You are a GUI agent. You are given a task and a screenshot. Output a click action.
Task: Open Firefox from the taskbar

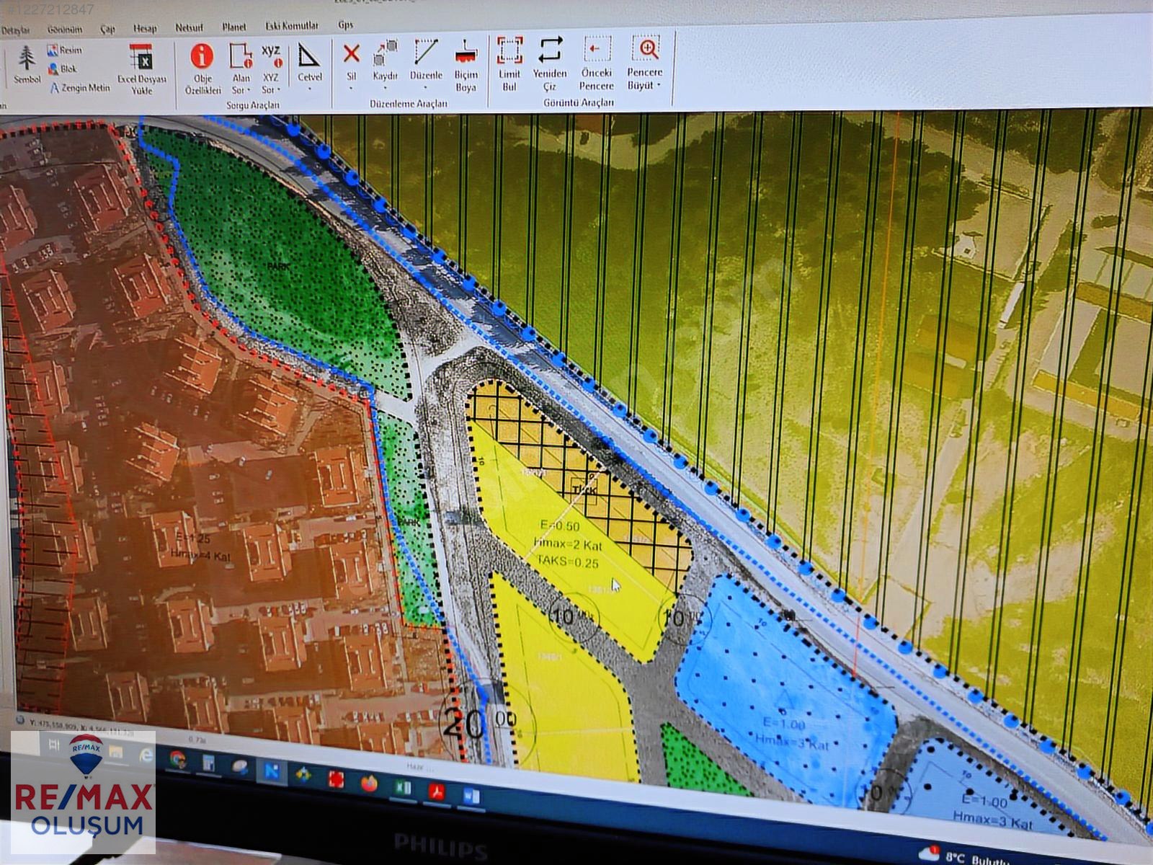click(x=369, y=784)
